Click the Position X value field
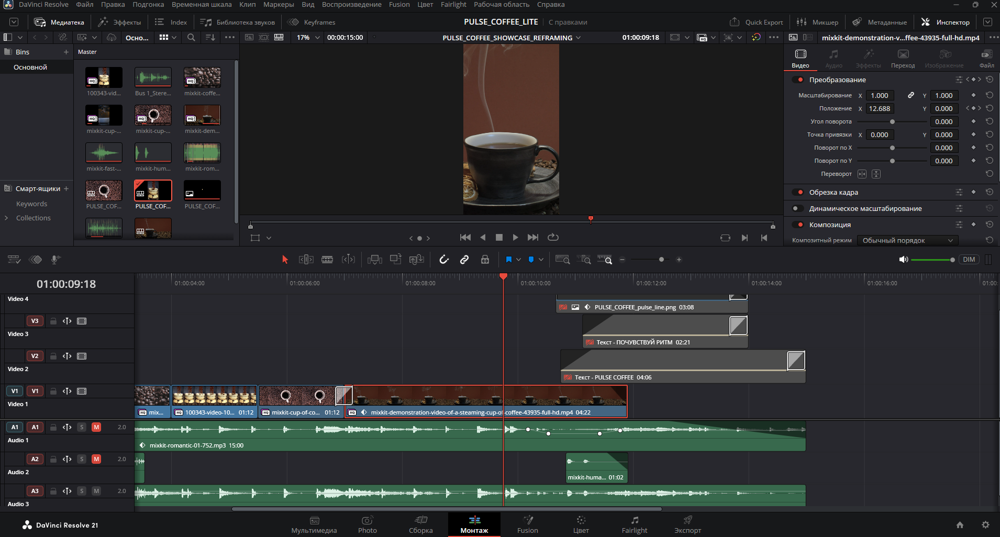The height and width of the screenshot is (537, 1000). click(x=880, y=108)
